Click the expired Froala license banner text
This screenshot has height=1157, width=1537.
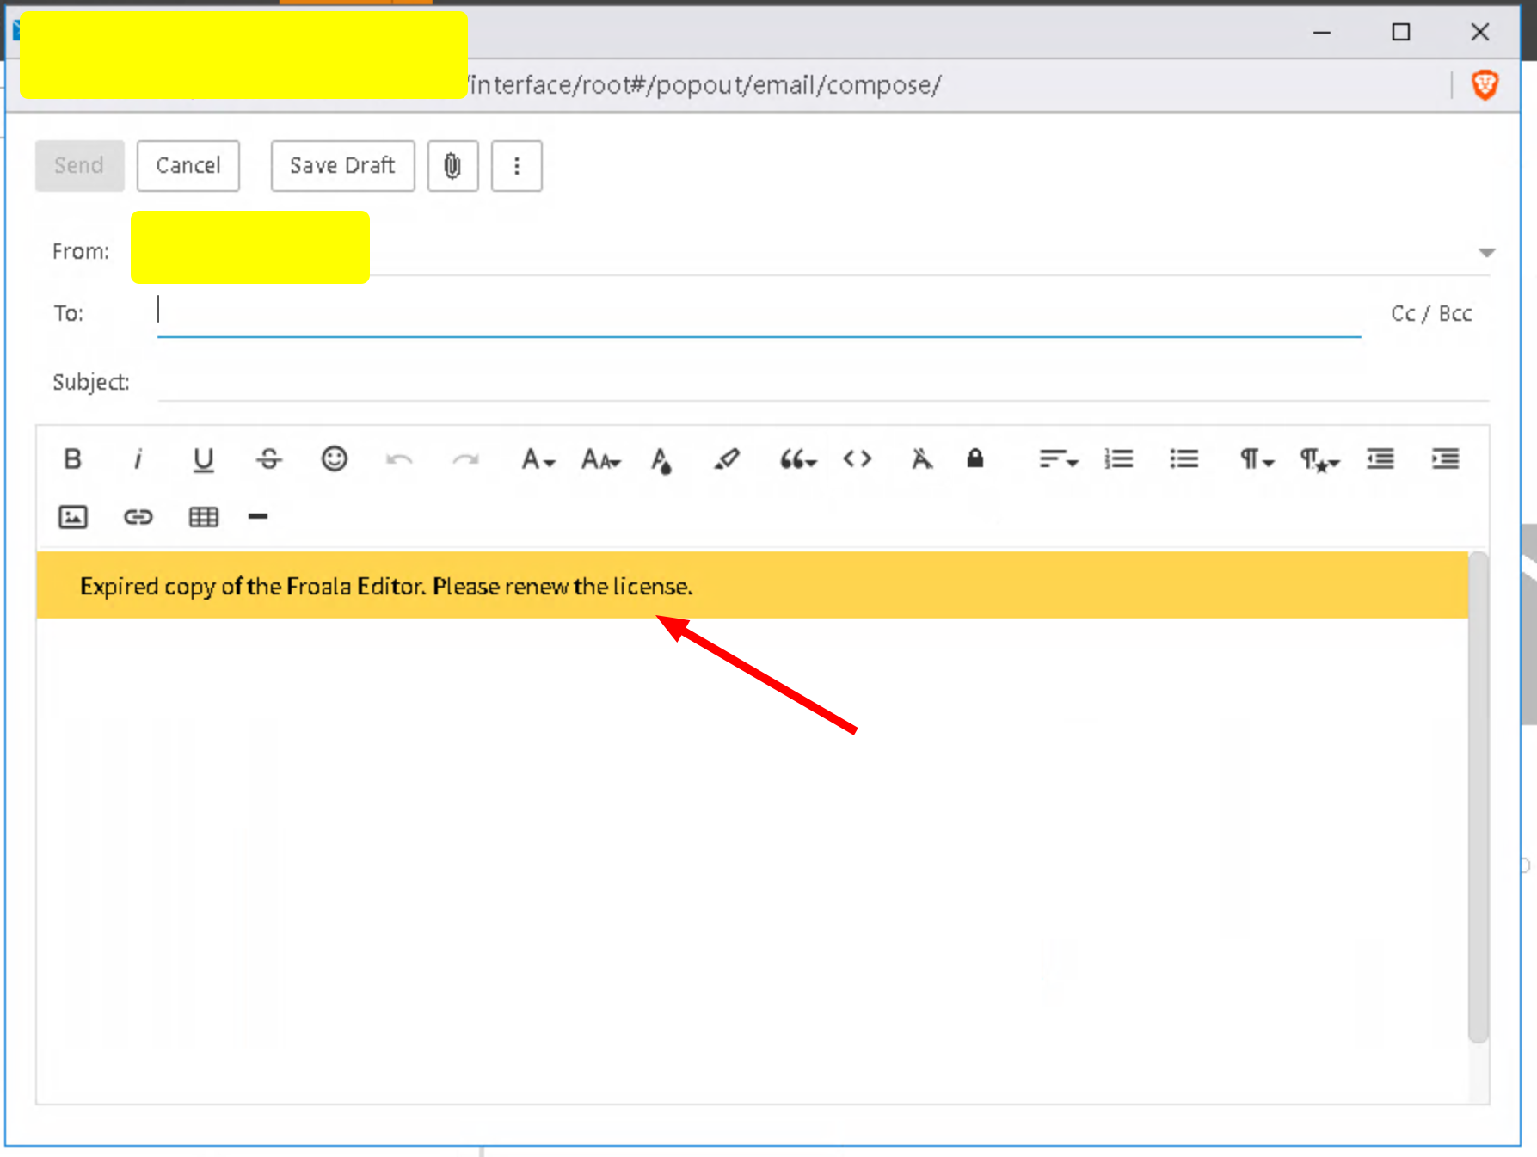386,587
